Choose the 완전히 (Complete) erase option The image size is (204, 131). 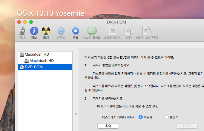click(x=167, y=117)
